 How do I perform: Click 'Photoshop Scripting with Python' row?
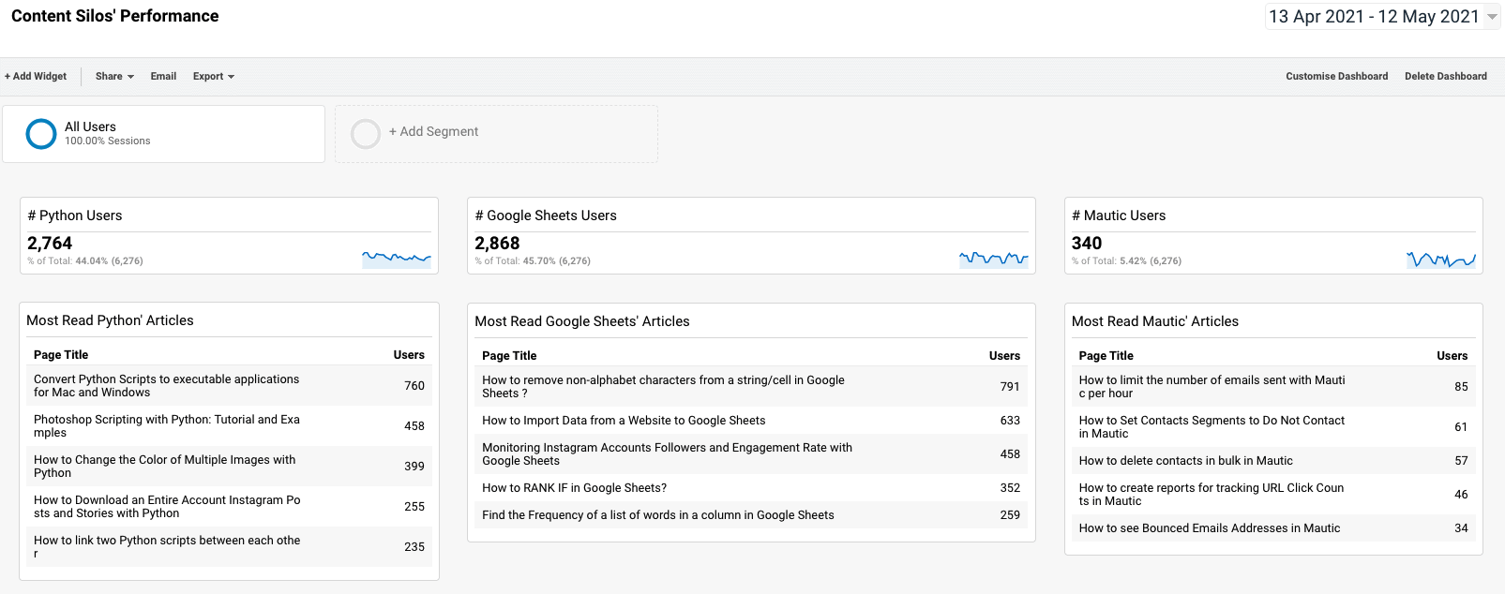click(x=229, y=426)
